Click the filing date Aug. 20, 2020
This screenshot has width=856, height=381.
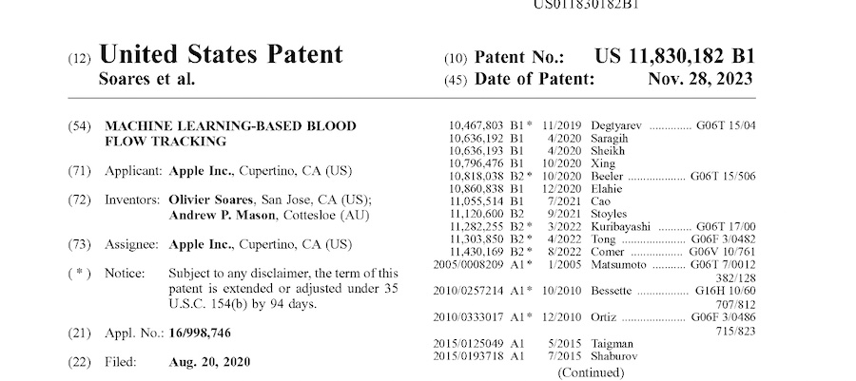pos(204,361)
